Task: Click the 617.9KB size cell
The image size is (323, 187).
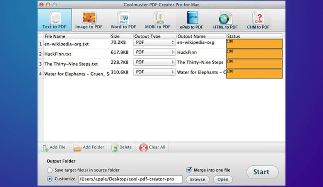Action: point(120,52)
